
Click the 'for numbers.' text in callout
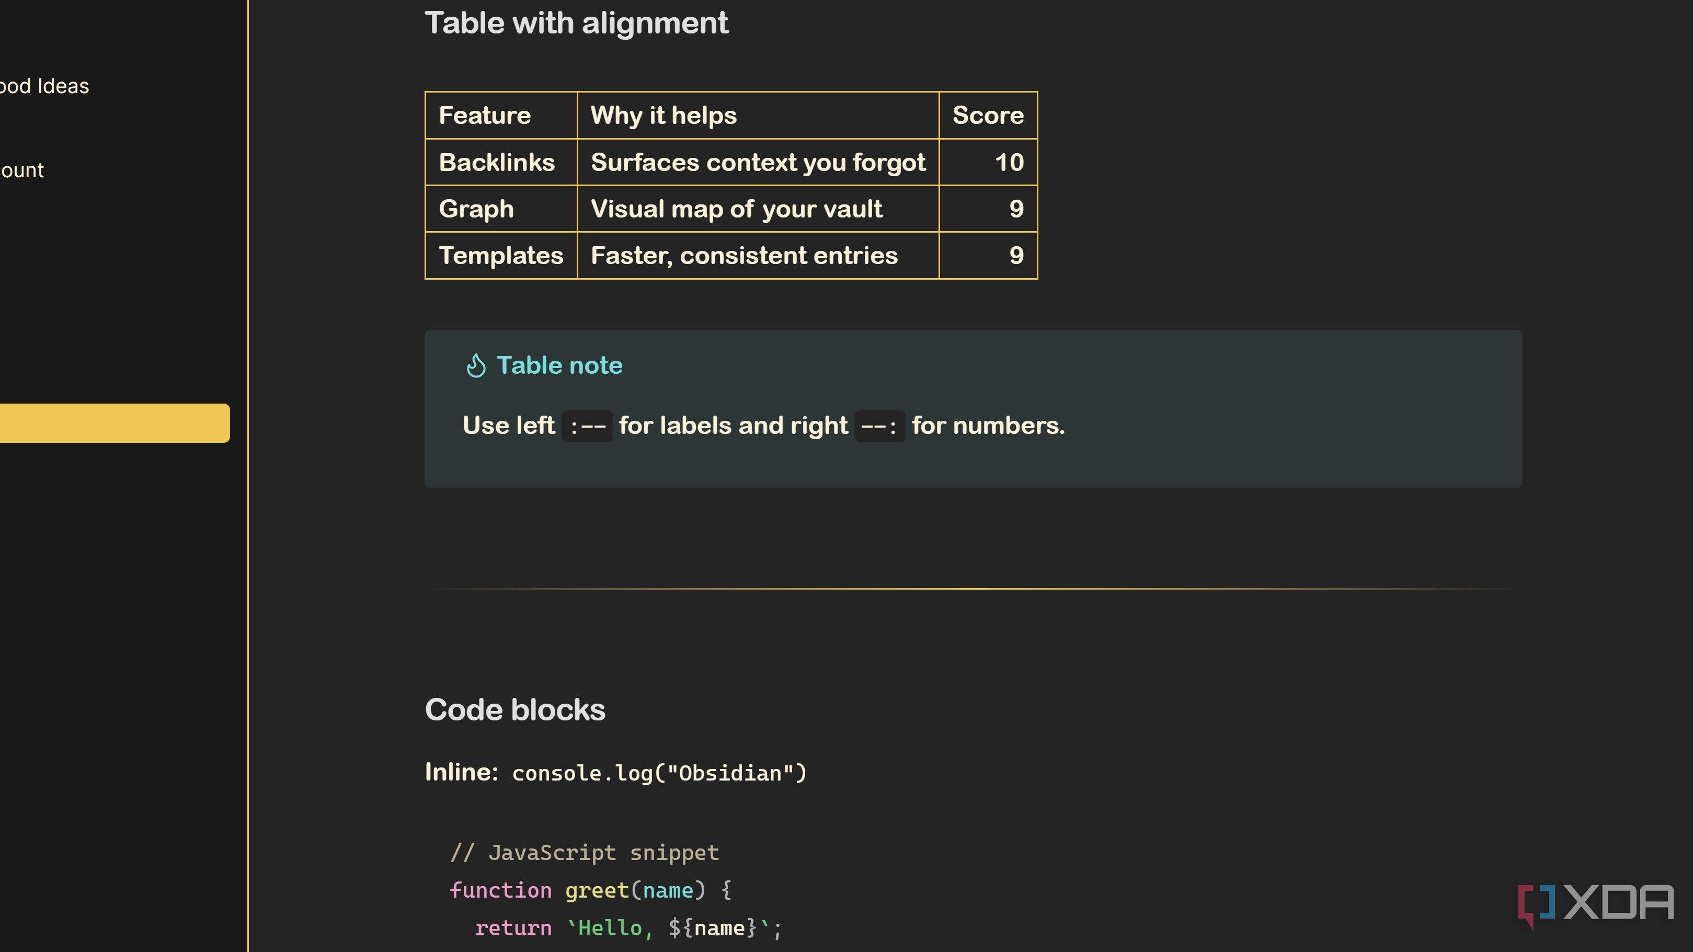(988, 426)
